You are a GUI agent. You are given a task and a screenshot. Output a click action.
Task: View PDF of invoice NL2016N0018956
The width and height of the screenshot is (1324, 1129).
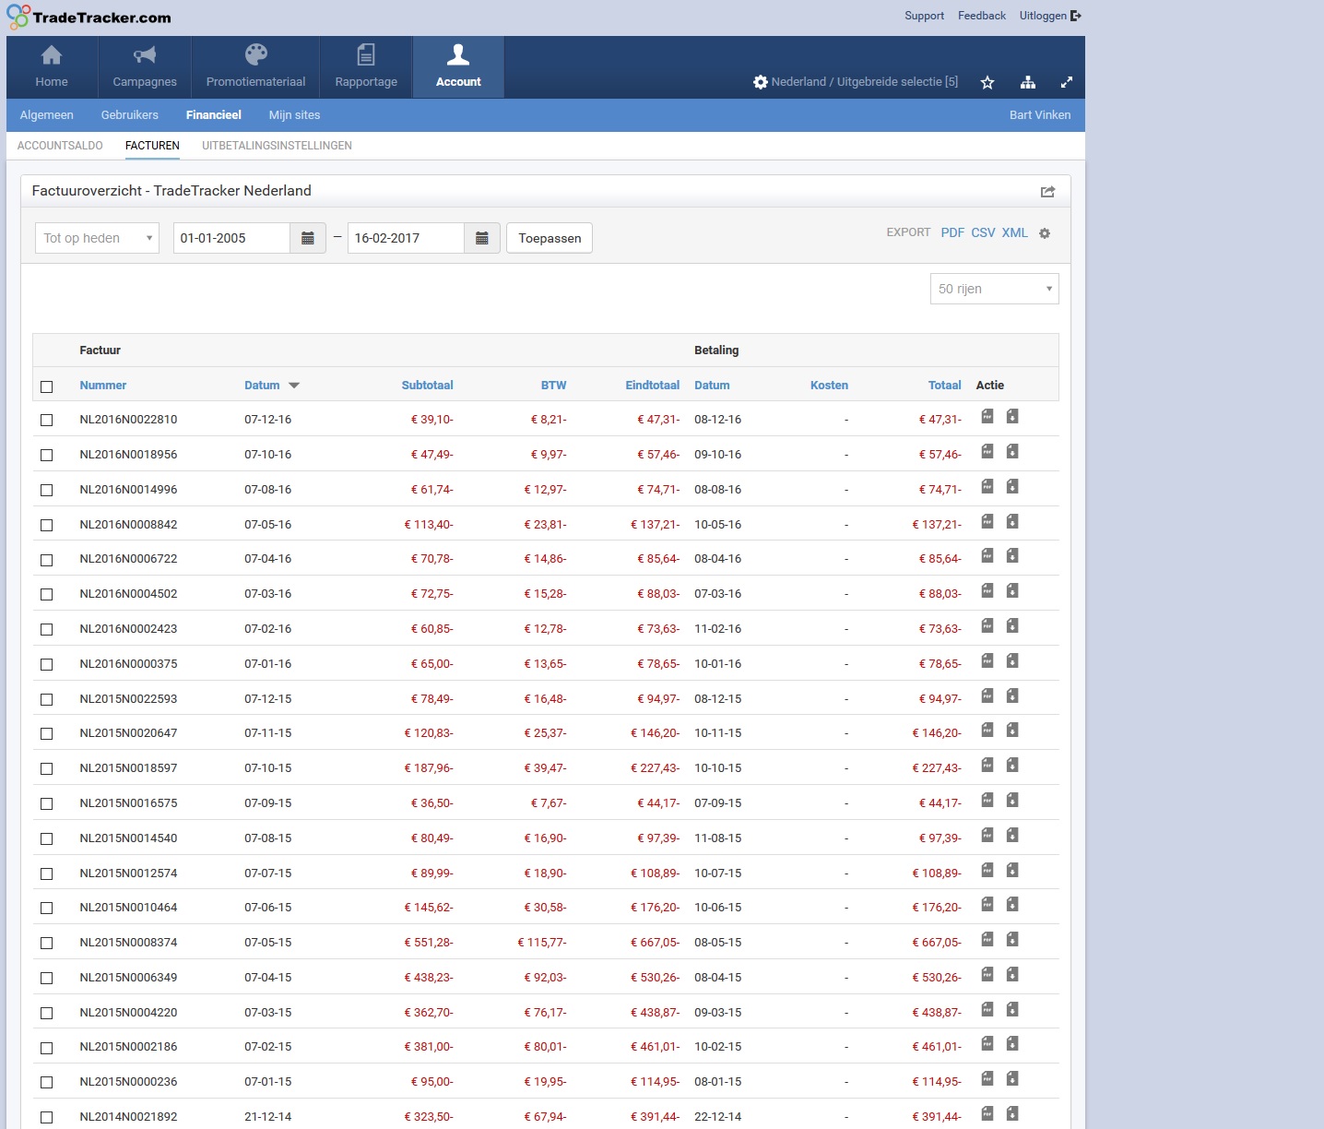987,452
